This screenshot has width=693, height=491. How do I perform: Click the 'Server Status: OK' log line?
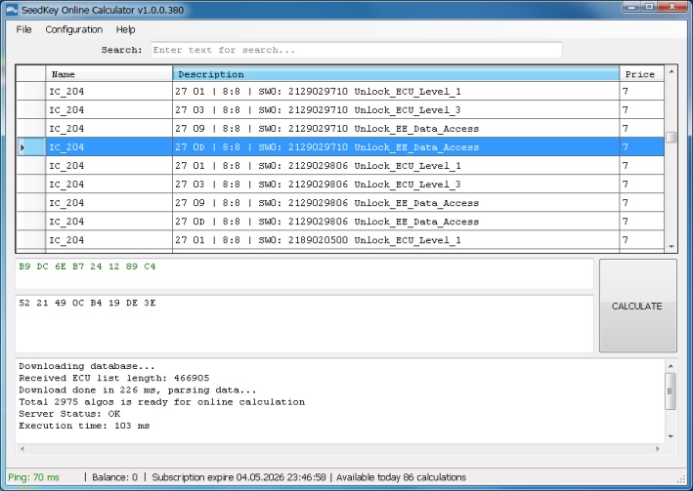[69, 414]
